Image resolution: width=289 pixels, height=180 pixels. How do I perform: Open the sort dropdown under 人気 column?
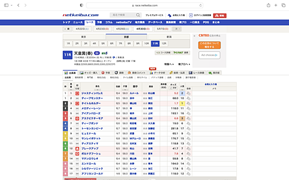(x=182, y=90)
